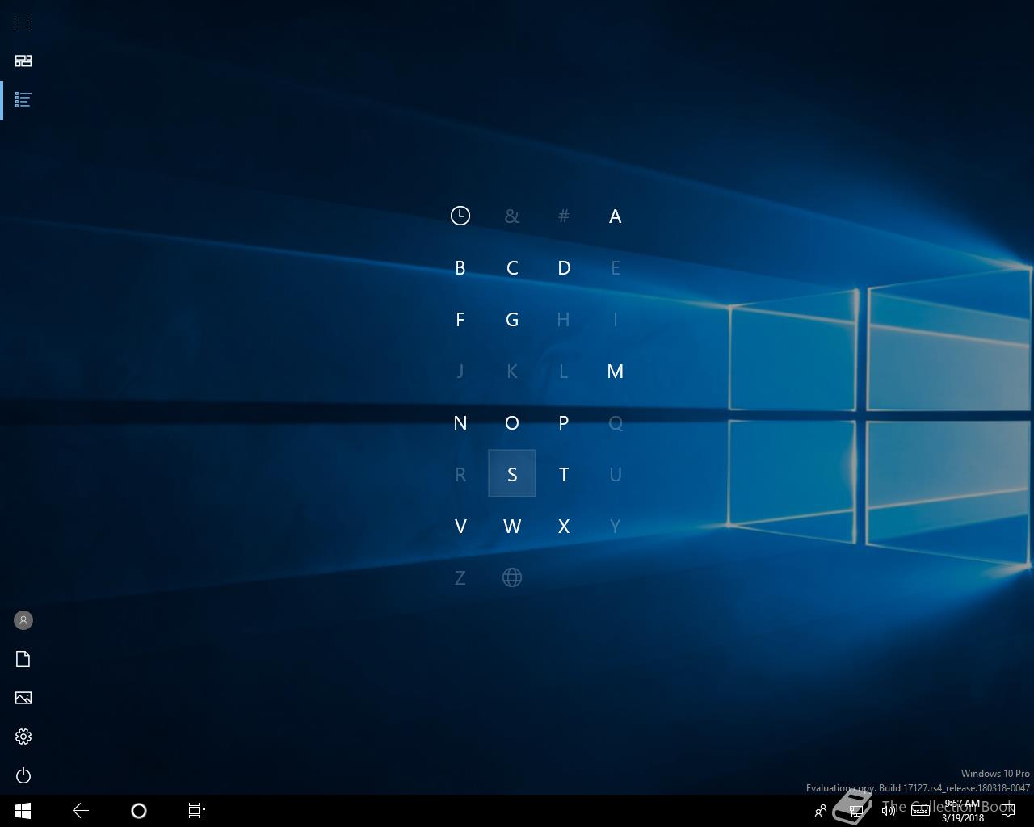Jump to apps under letter W
Viewport: 1034px width, 827px height.
tap(512, 526)
